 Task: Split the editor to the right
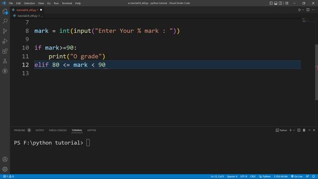pos(308,10)
